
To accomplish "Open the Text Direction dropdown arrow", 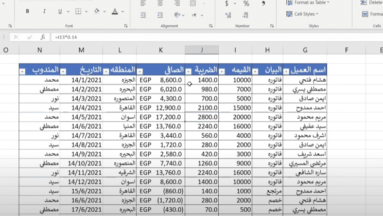I will [202, 16].
